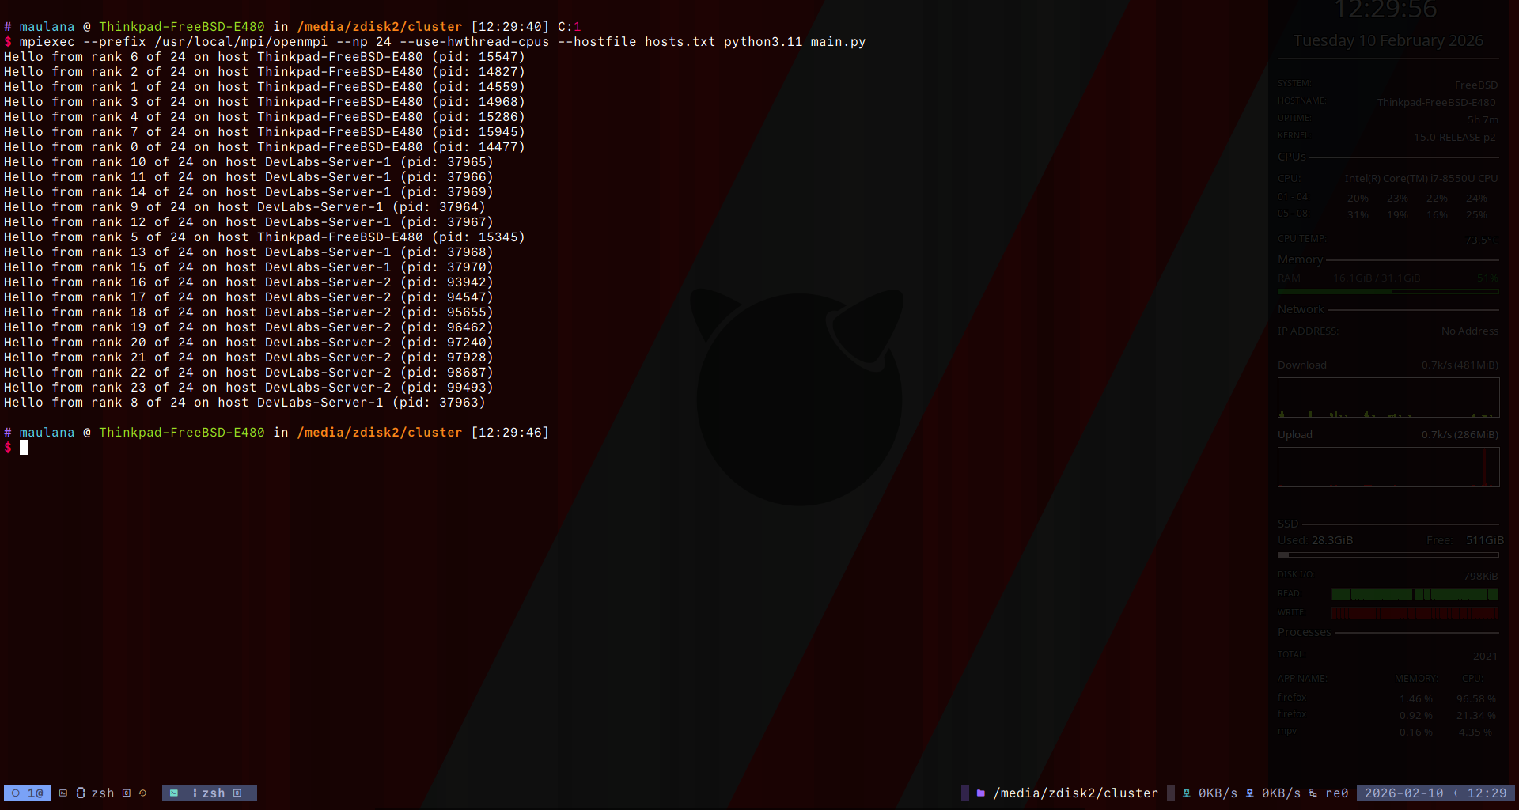This screenshot has height=810, width=1519.
Task: Click the 12:29 clock in status bar
Action: coord(1487,793)
